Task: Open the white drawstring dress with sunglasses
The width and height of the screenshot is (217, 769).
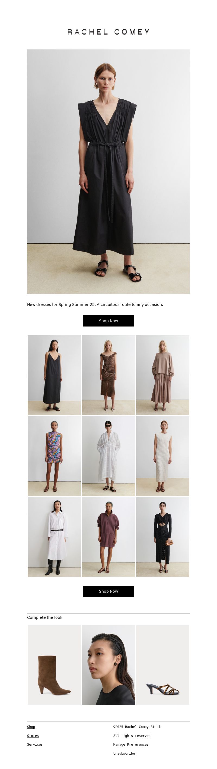Action: [108, 456]
